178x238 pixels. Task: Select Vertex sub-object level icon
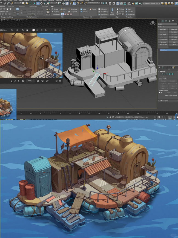point(162,74)
